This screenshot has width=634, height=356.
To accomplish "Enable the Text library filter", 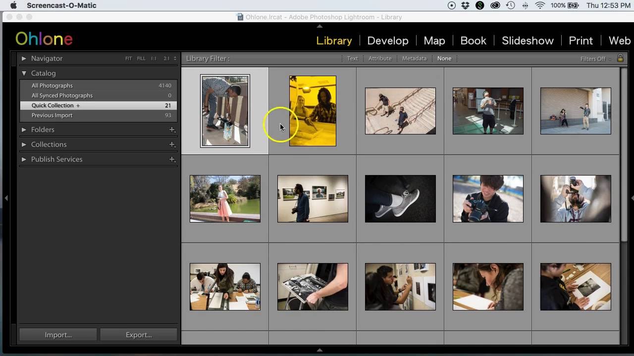I will point(352,58).
